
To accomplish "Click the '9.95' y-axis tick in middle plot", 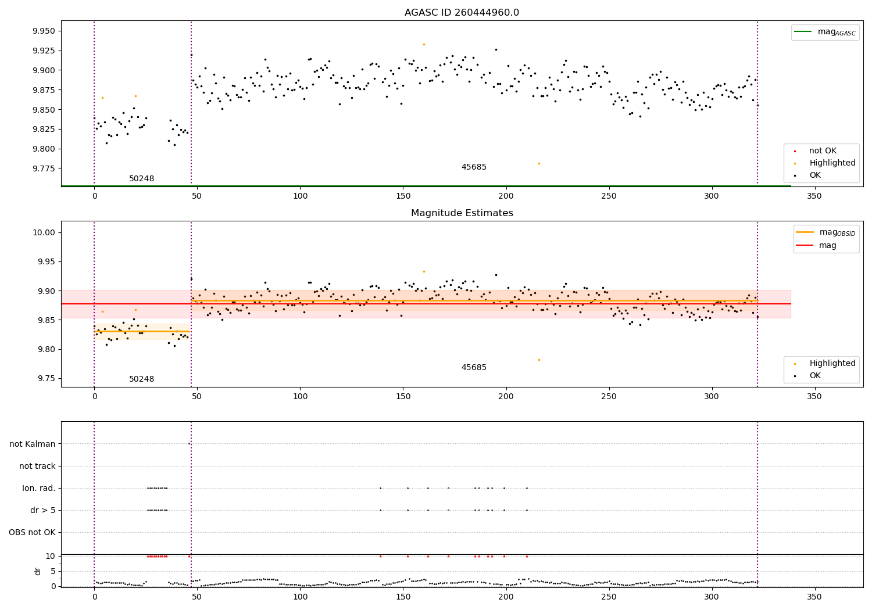I will click(47, 262).
